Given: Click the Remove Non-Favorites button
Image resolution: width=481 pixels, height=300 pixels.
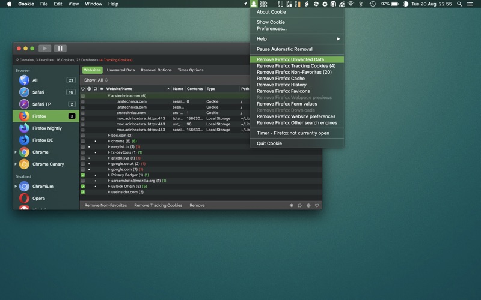Looking at the screenshot, I should click(x=106, y=205).
